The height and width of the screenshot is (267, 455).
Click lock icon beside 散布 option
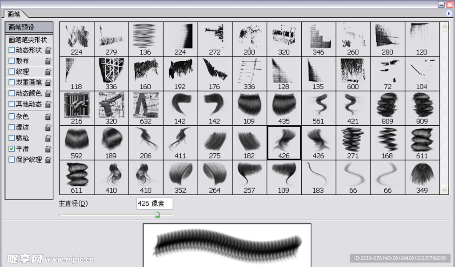(x=48, y=61)
